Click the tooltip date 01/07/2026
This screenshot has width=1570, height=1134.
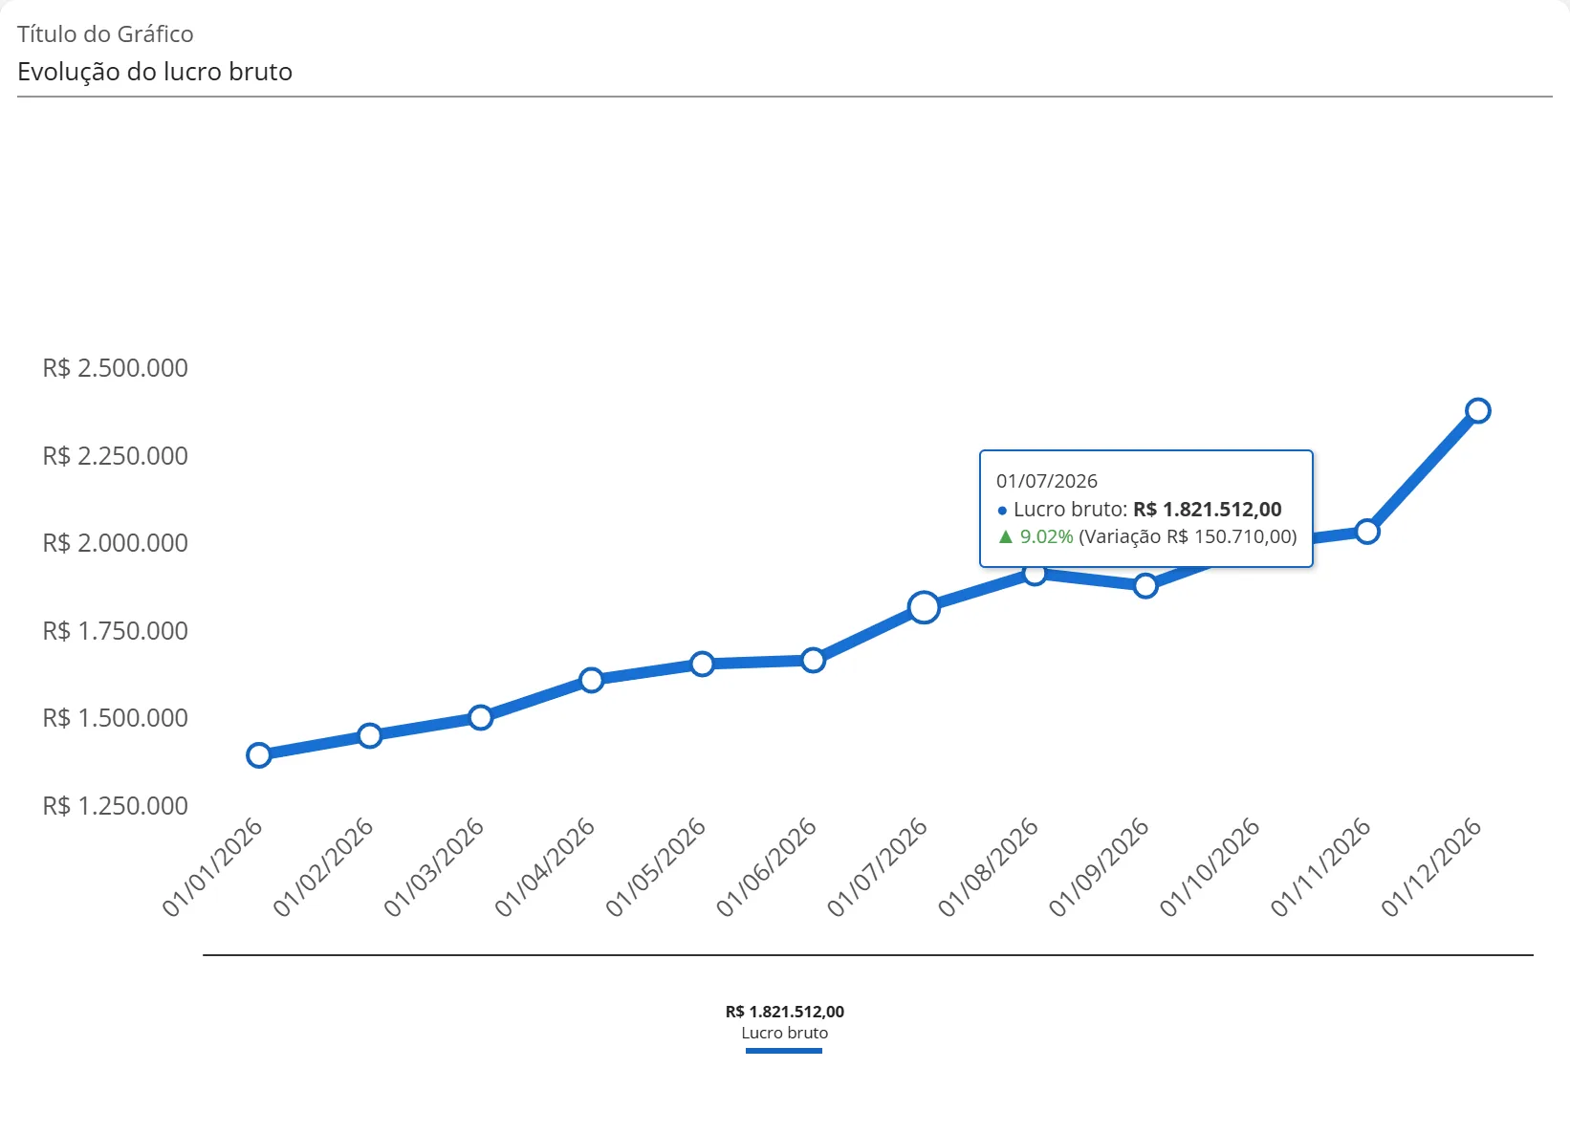tap(1047, 481)
